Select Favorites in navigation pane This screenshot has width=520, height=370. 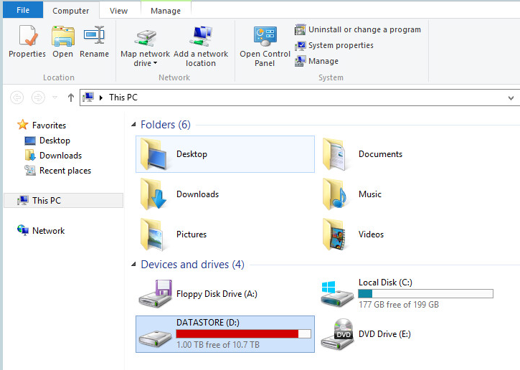pos(42,125)
